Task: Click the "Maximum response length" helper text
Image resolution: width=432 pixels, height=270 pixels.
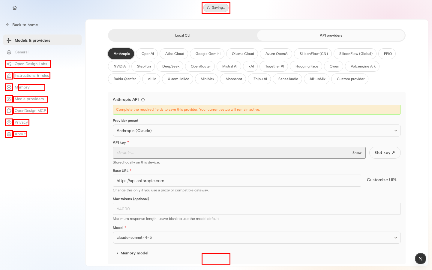Action: 166,219
